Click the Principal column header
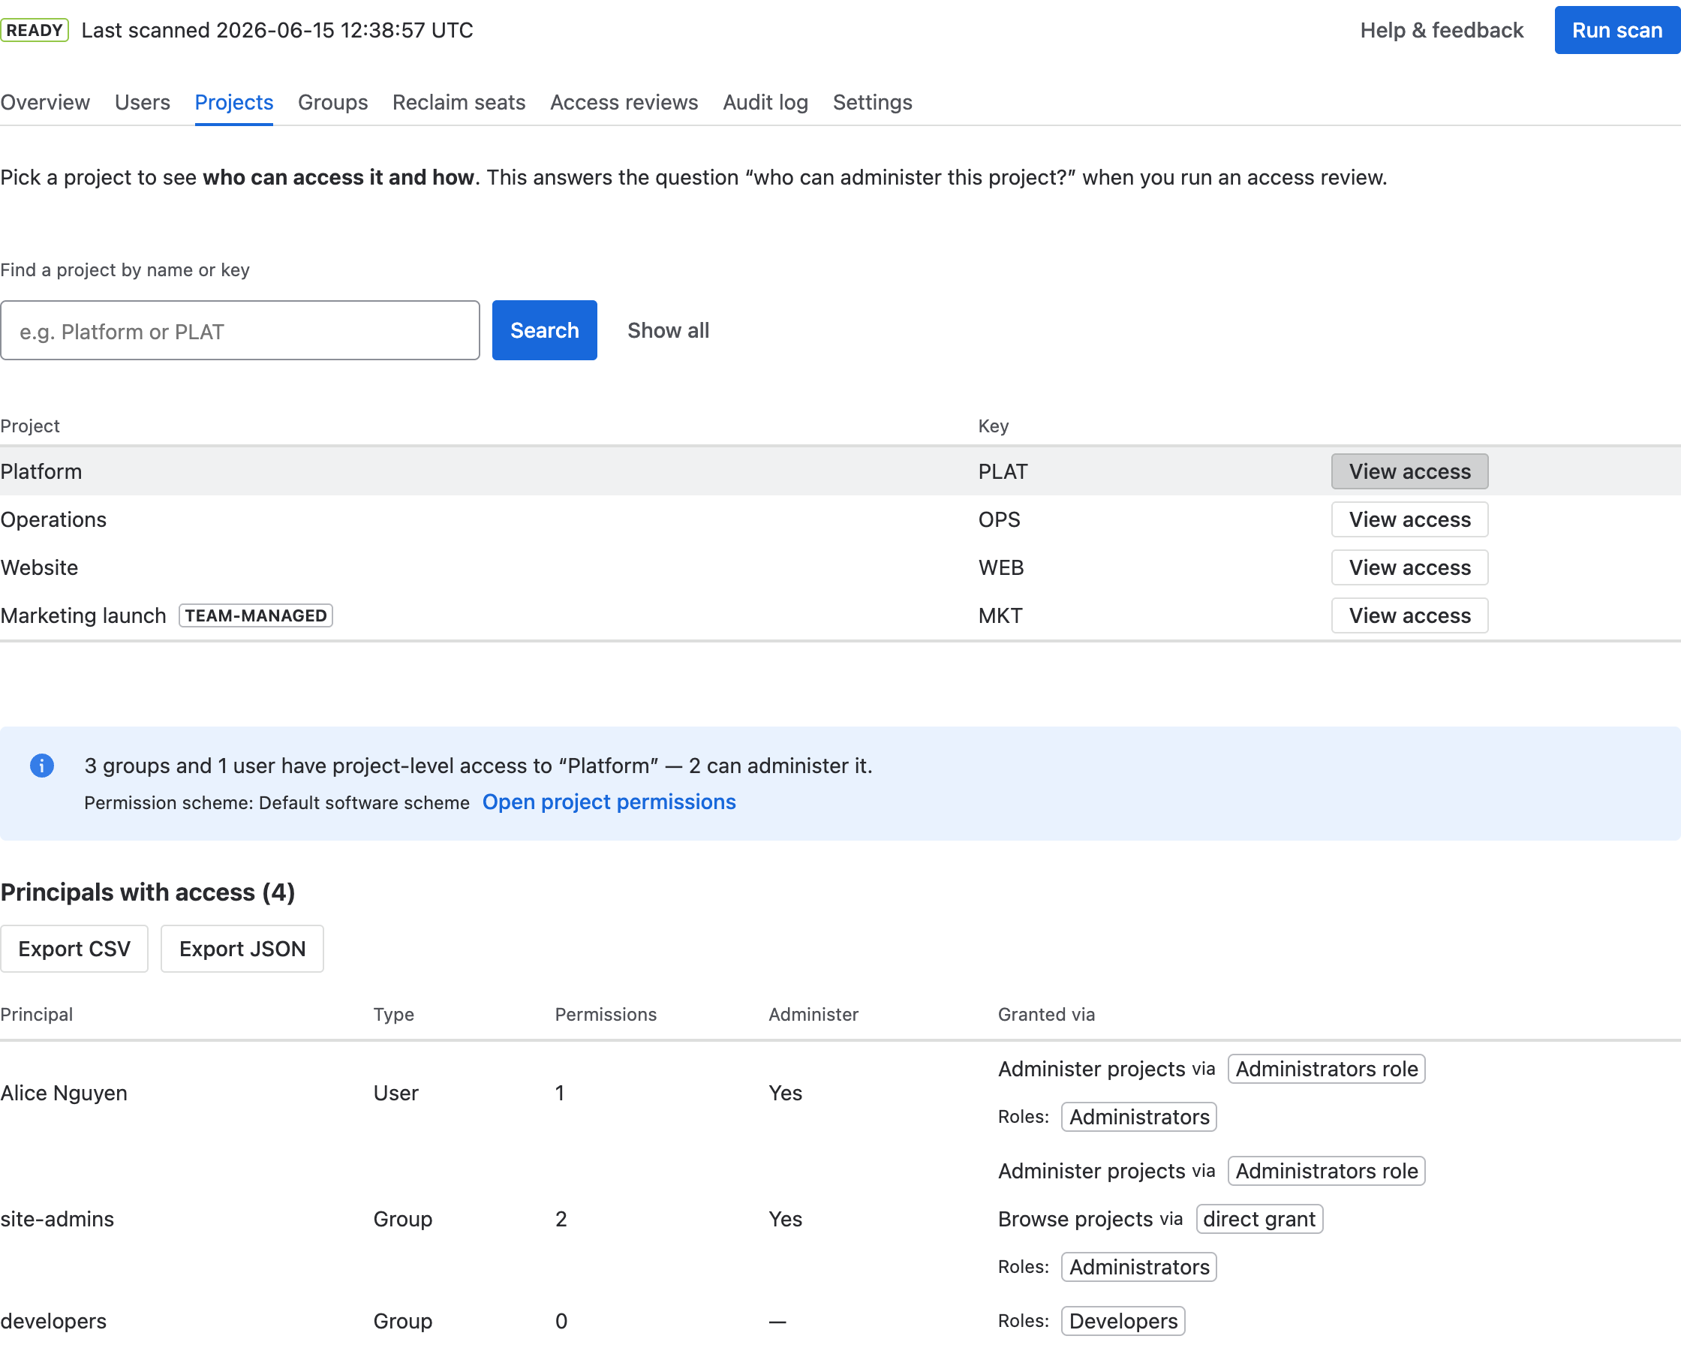This screenshot has width=1681, height=1351. tap(37, 1015)
